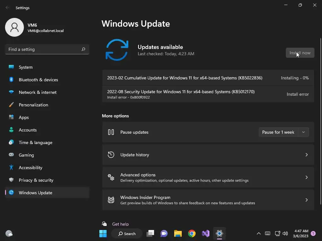Select Time & language in sidebar
The image size is (322, 241).
47,142
